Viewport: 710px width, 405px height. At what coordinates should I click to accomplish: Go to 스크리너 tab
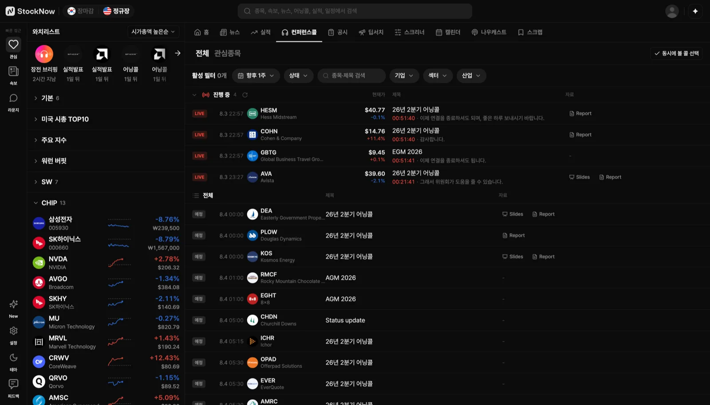(x=410, y=32)
